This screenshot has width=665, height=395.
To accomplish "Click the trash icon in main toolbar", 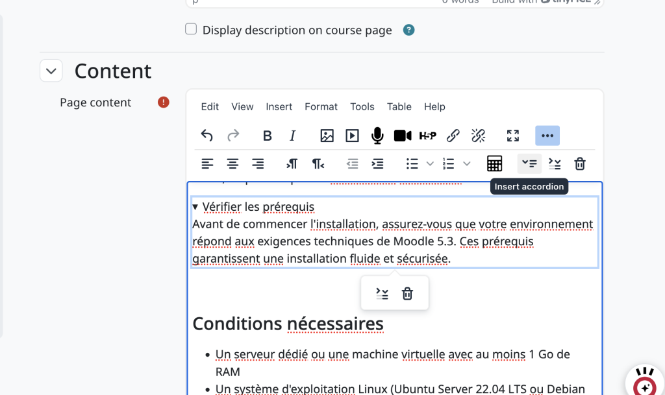I will (580, 163).
